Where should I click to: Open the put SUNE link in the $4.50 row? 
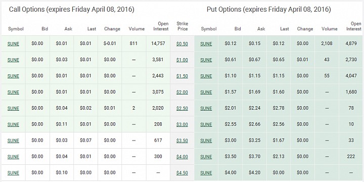[x=206, y=173]
